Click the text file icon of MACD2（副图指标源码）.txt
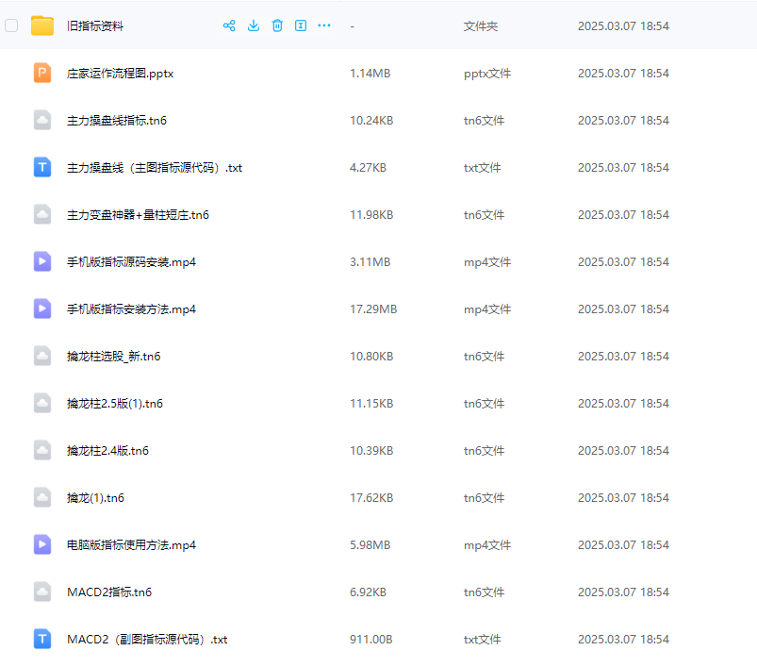 pos(41,639)
